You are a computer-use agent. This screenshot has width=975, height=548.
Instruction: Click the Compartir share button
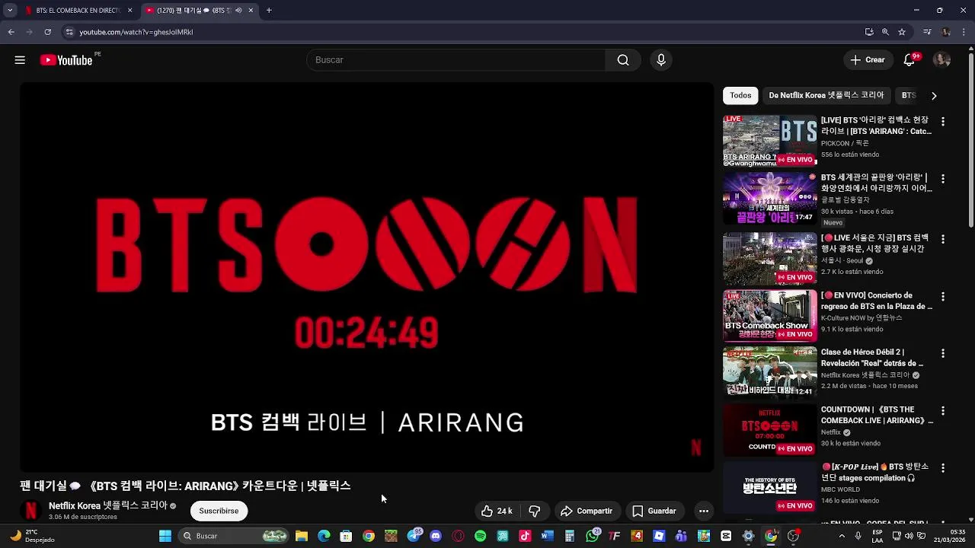point(587,511)
